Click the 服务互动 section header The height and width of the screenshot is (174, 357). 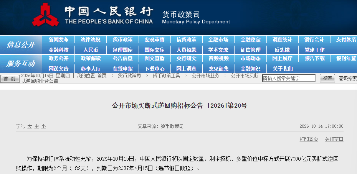click(x=21, y=64)
